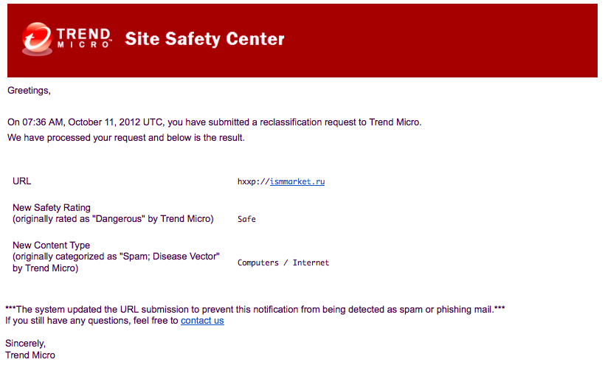Open the ismmarket.ru link
This screenshot has width=605, height=365.
click(297, 181)
